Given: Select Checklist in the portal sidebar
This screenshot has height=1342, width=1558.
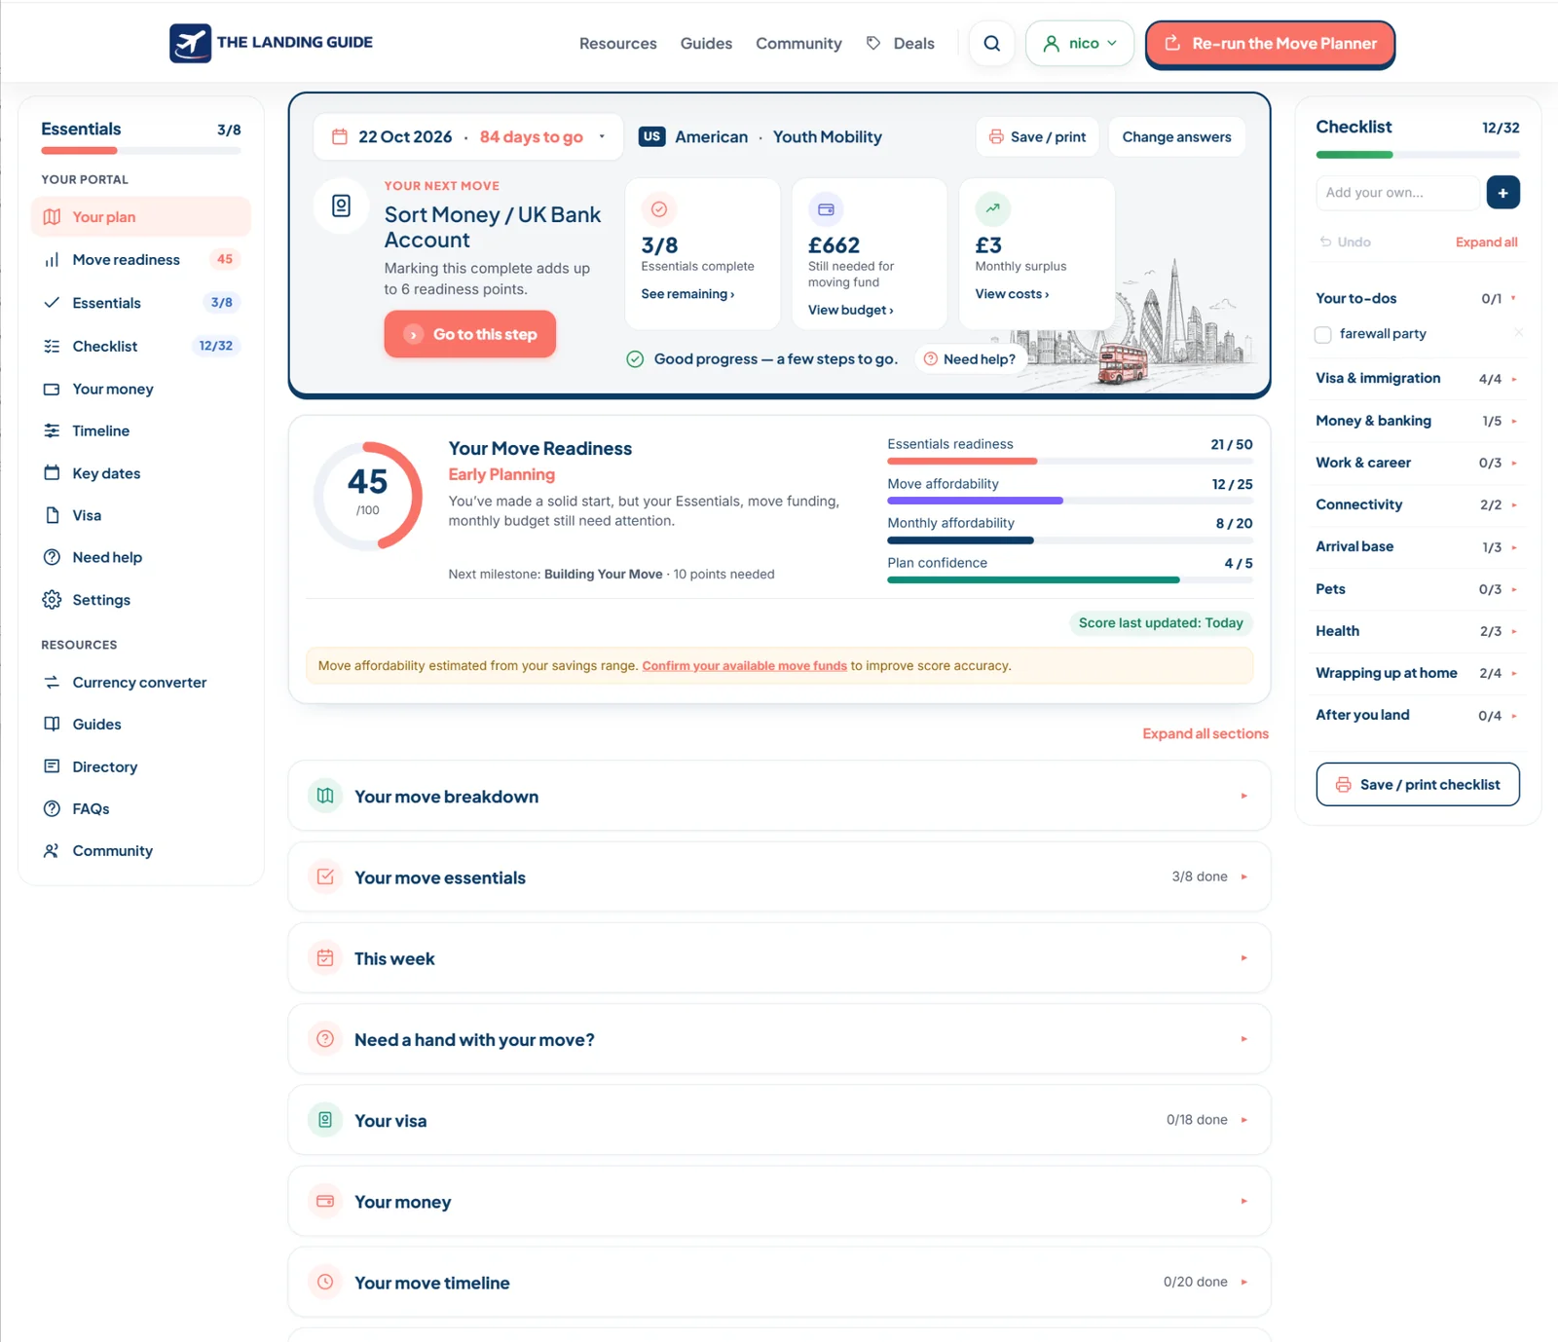Looking at the screenshot, I should pos(141,346).
